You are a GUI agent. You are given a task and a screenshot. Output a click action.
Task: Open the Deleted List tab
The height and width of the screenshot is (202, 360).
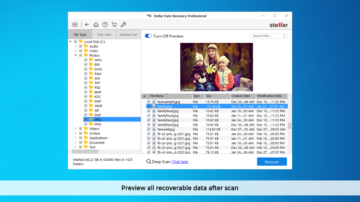(x=128, y=35)
